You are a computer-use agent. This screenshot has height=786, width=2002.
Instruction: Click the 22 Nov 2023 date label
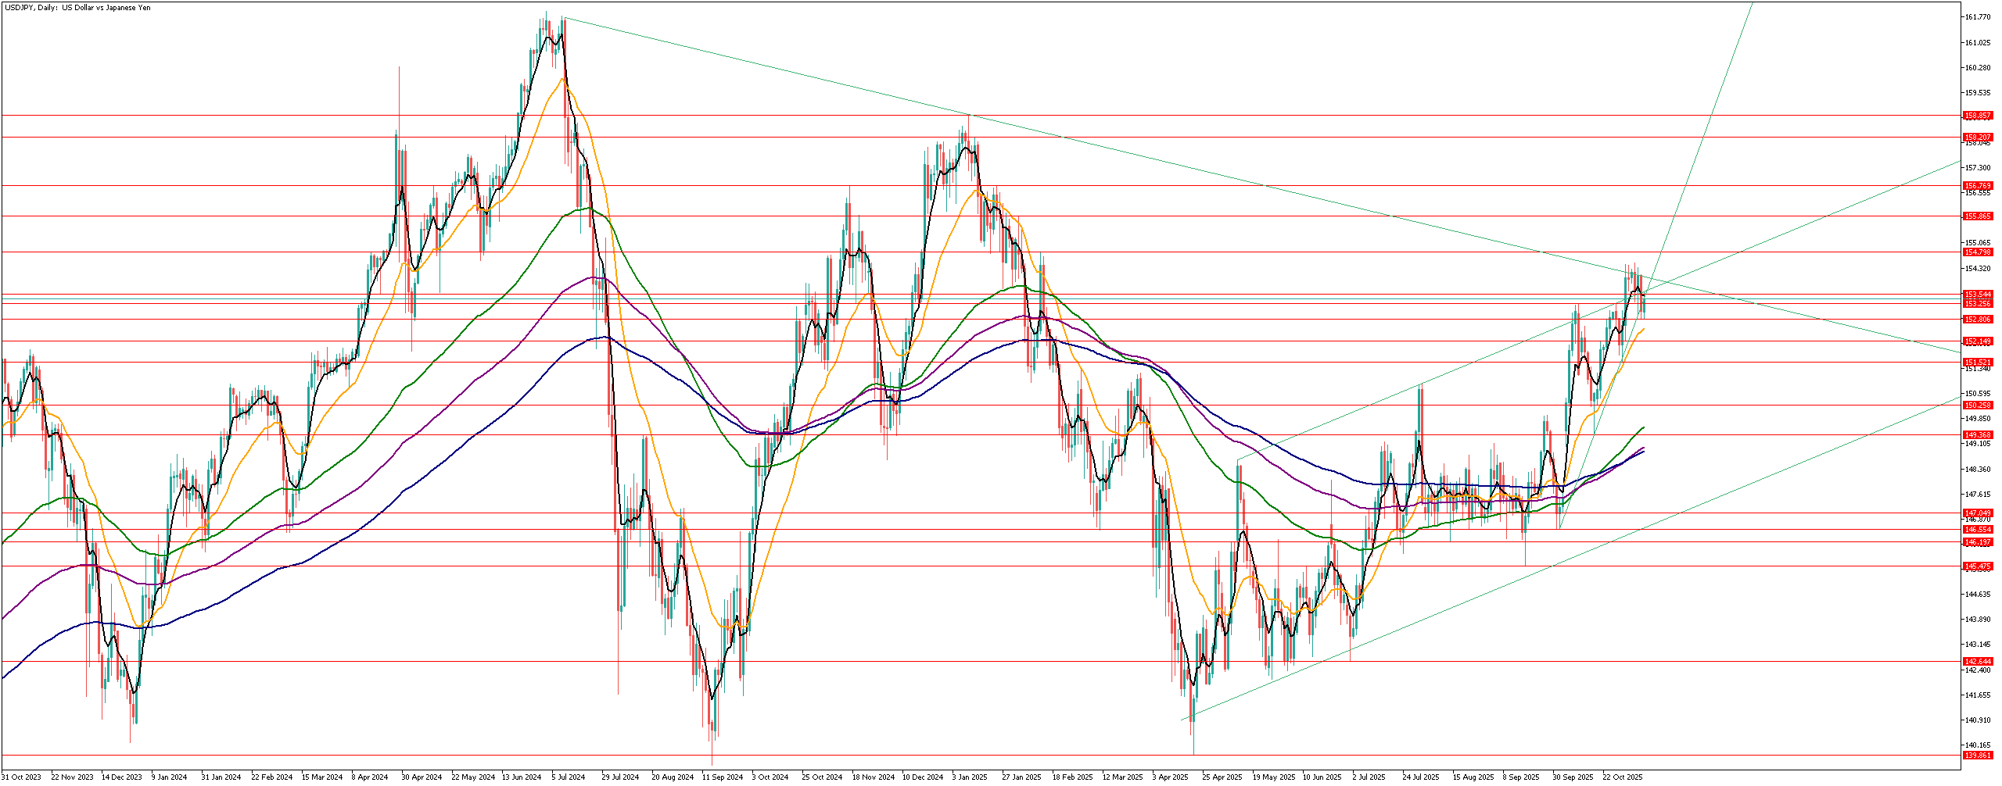(x=72, y=777)
